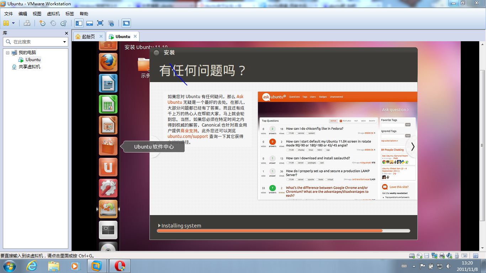Click sound card status icon
The image size is (486, 273).
pos(449,256)
